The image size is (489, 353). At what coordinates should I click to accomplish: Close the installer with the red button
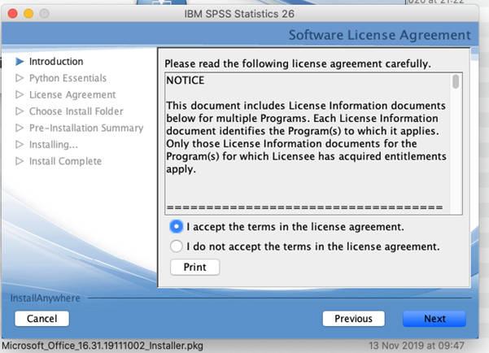(12, 14)
